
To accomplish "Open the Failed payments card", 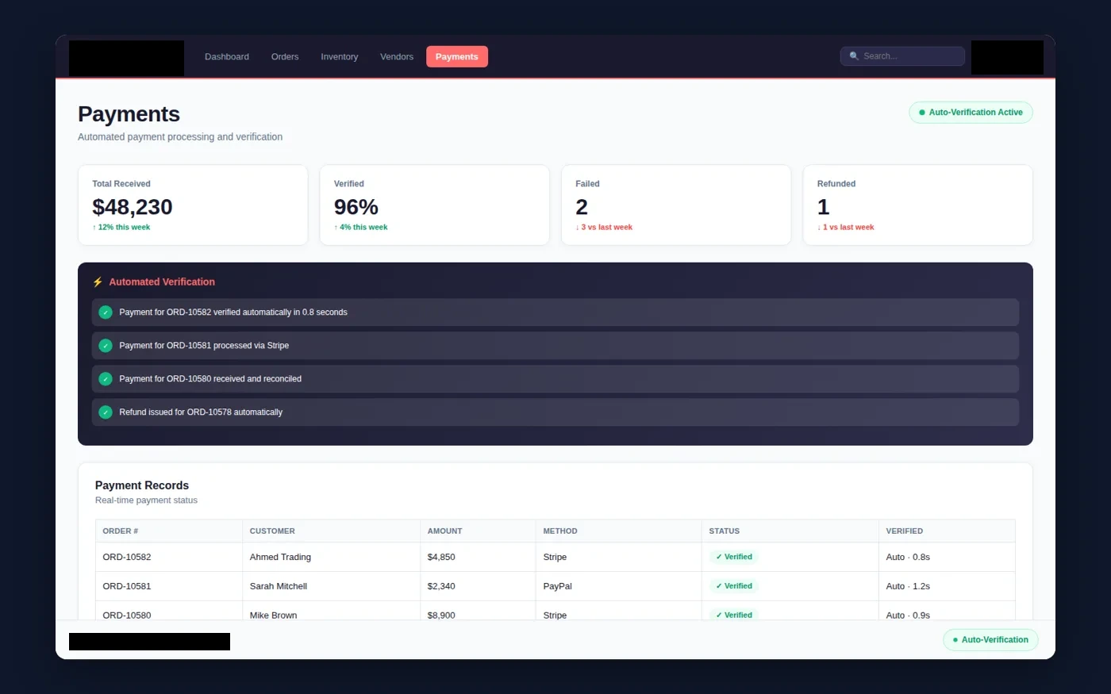I will (676, 205).
